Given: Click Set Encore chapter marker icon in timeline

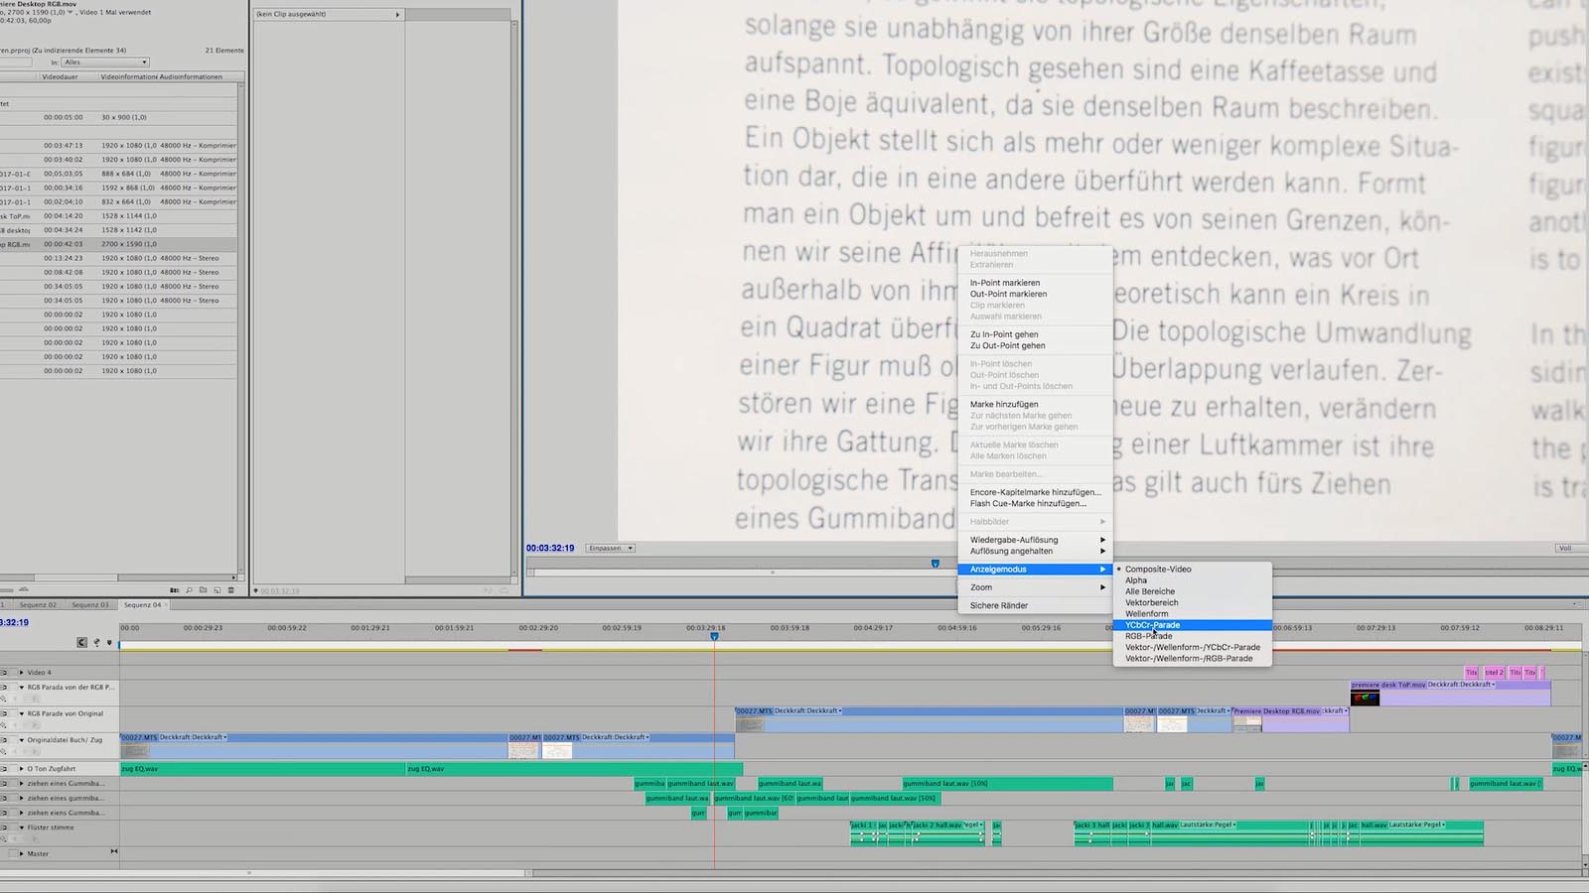Looking at the screenshot, I should click(x=96, y=642).
